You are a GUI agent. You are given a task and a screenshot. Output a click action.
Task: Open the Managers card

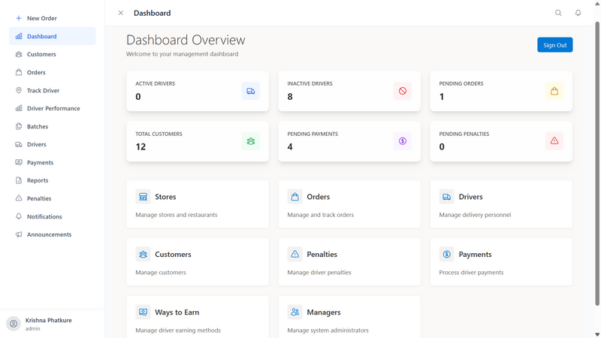tap(349, 316)
